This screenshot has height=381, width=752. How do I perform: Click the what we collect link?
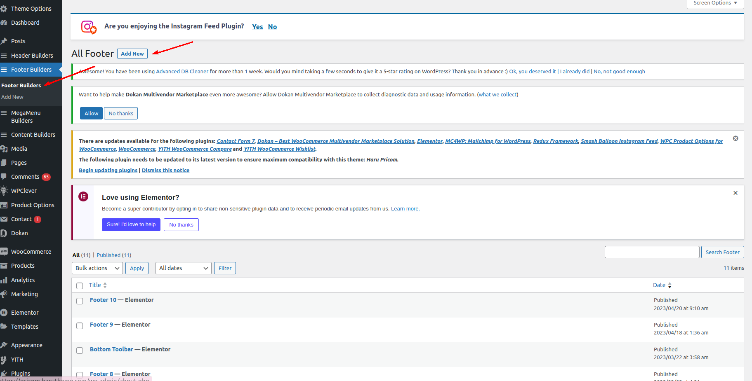[497, 94]
